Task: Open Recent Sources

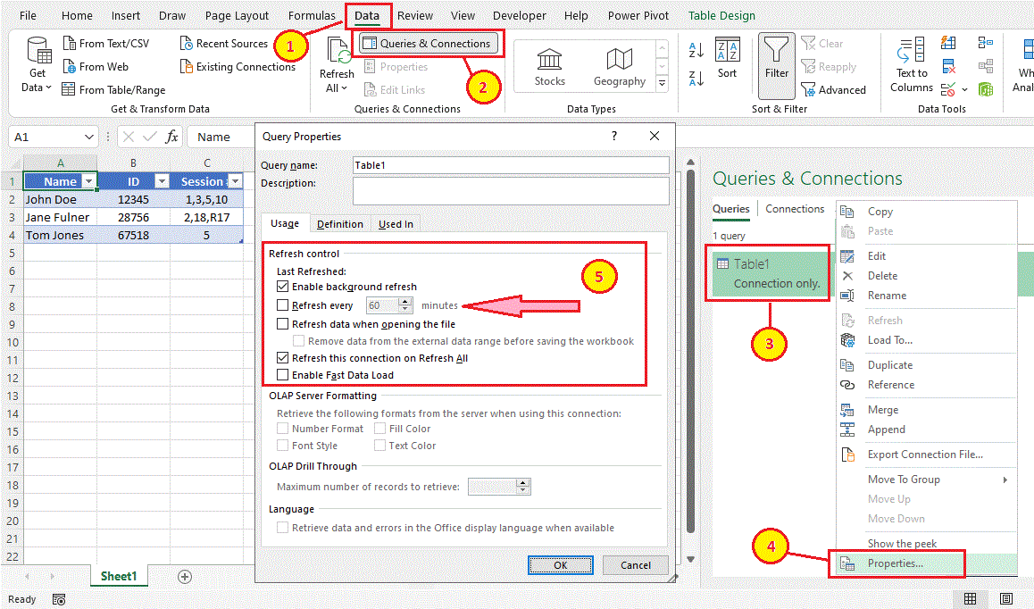Action: tap(223, 44)
